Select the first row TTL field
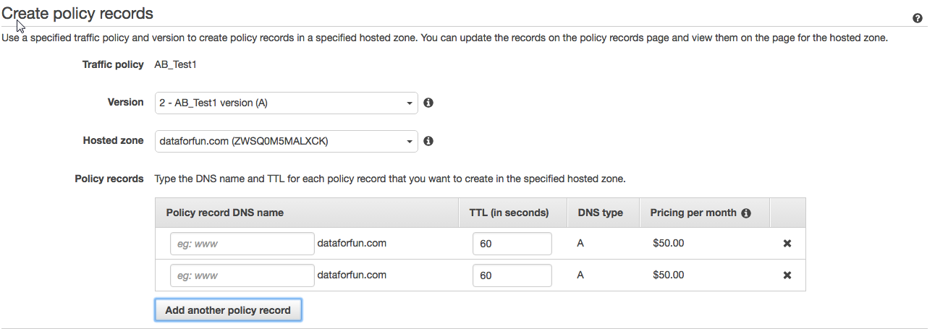The image size is (948, 329). (x=512, y=244)
